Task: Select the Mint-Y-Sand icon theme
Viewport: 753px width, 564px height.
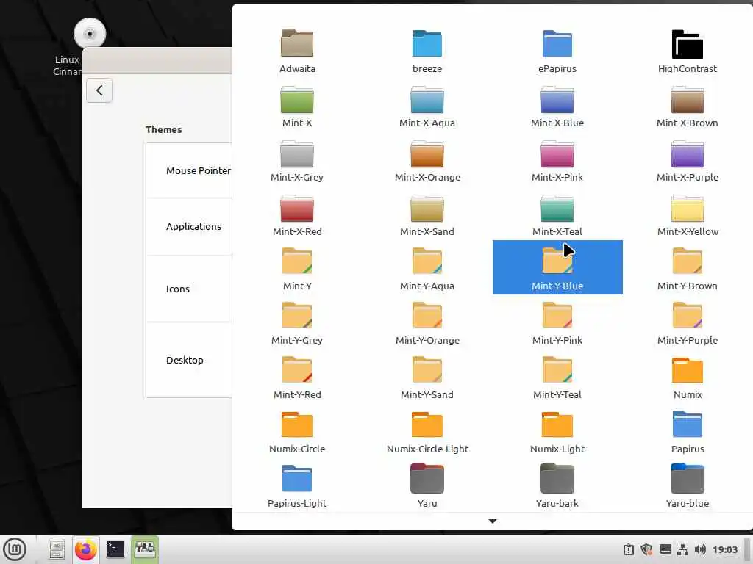Action: (x=427, y=376)
